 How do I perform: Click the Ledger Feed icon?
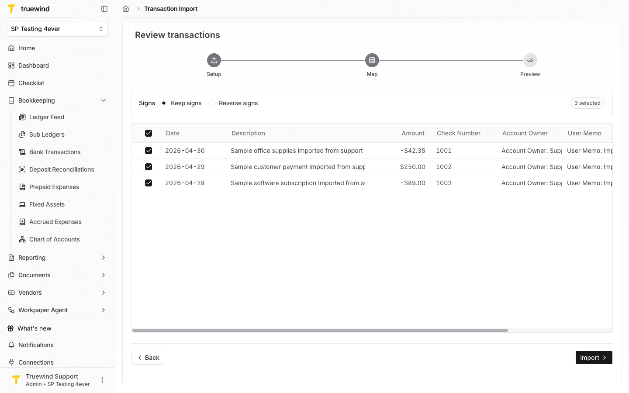[x=22, y=117]
